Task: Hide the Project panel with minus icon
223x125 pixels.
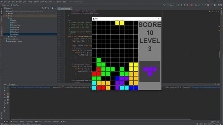Action: click(x=55, y=8)
